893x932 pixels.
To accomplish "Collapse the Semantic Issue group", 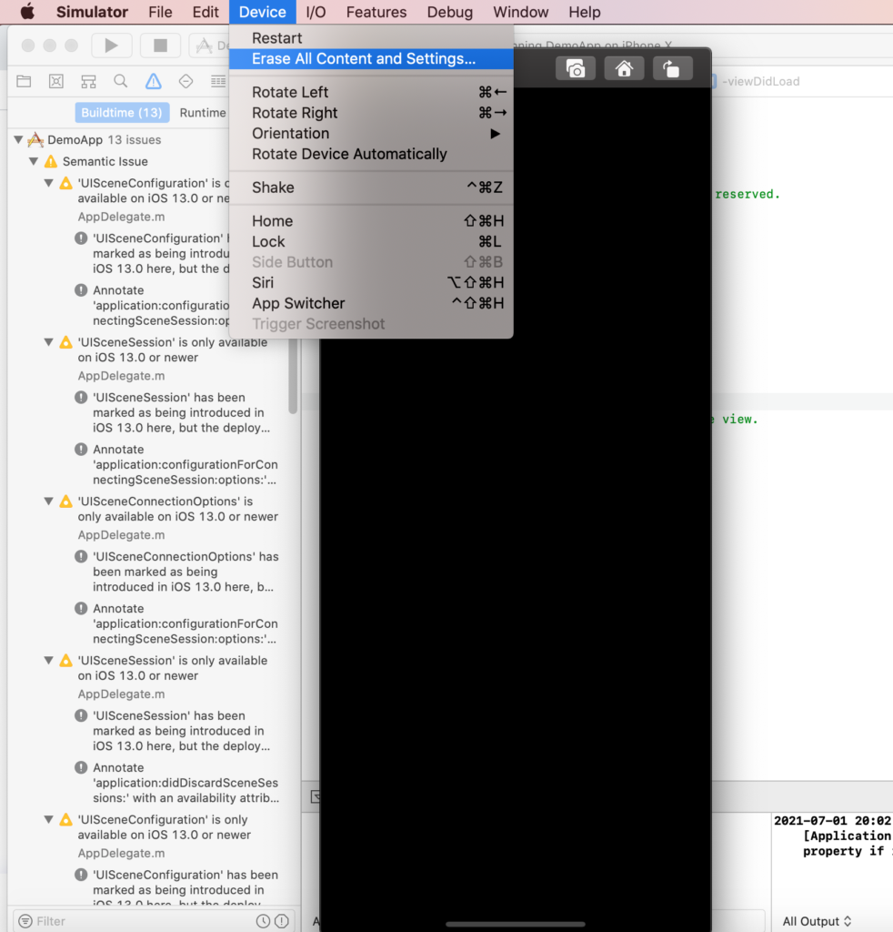I will pos(34,161).
